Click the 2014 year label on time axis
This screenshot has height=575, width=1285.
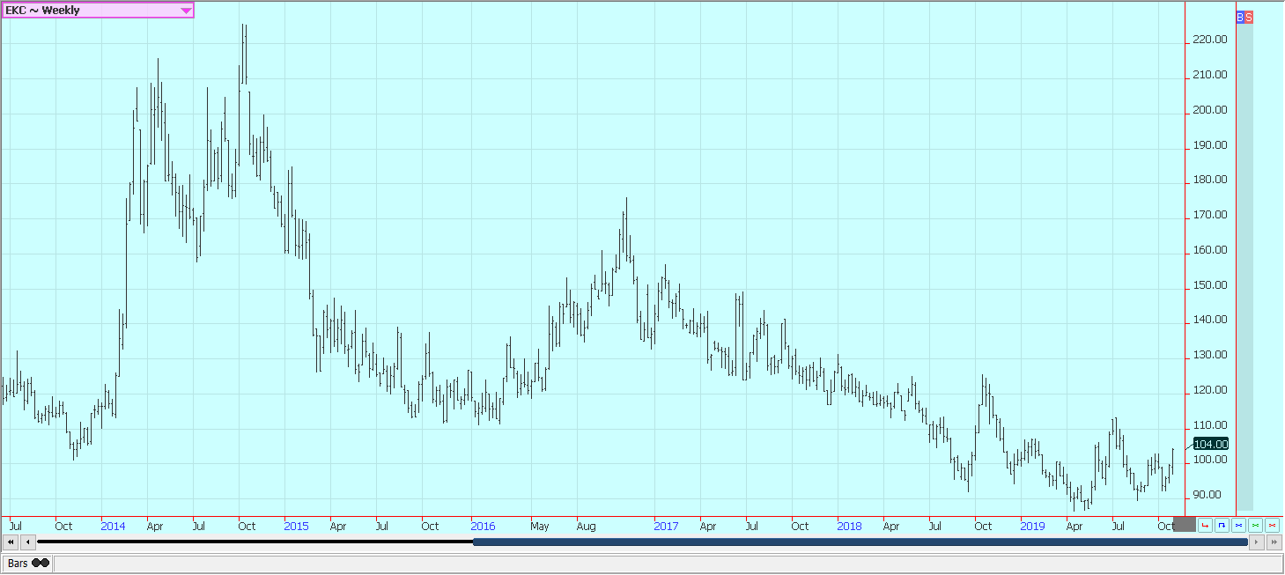(x=113, y=527)
